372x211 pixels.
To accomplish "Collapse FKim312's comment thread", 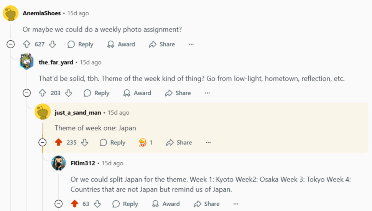I will 58,204.
